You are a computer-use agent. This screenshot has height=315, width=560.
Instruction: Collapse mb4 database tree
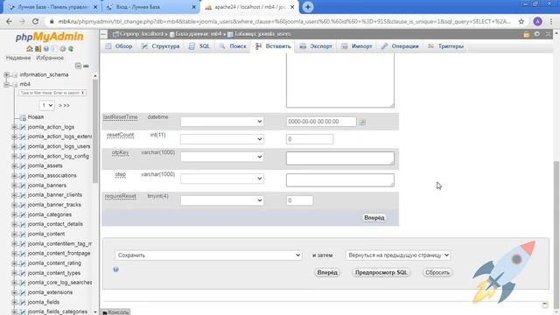[6, 84]
